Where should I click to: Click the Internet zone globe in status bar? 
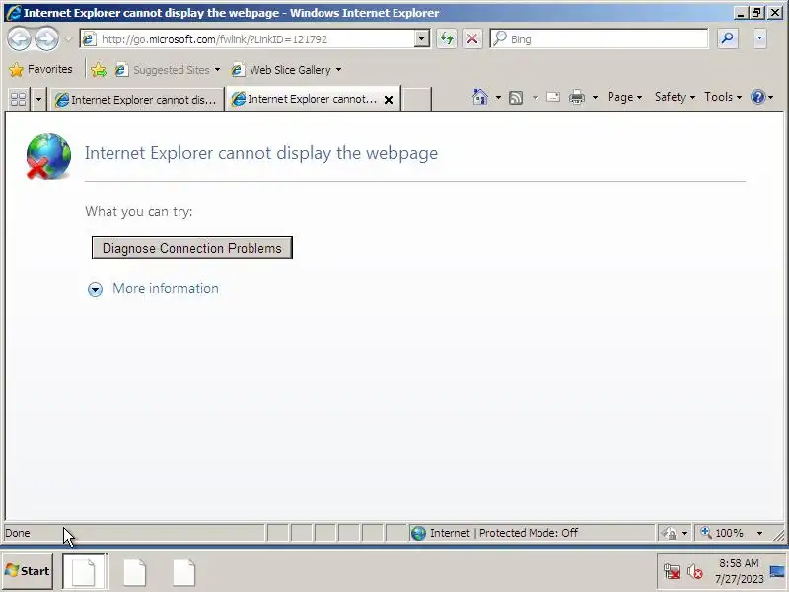point(418,533)
